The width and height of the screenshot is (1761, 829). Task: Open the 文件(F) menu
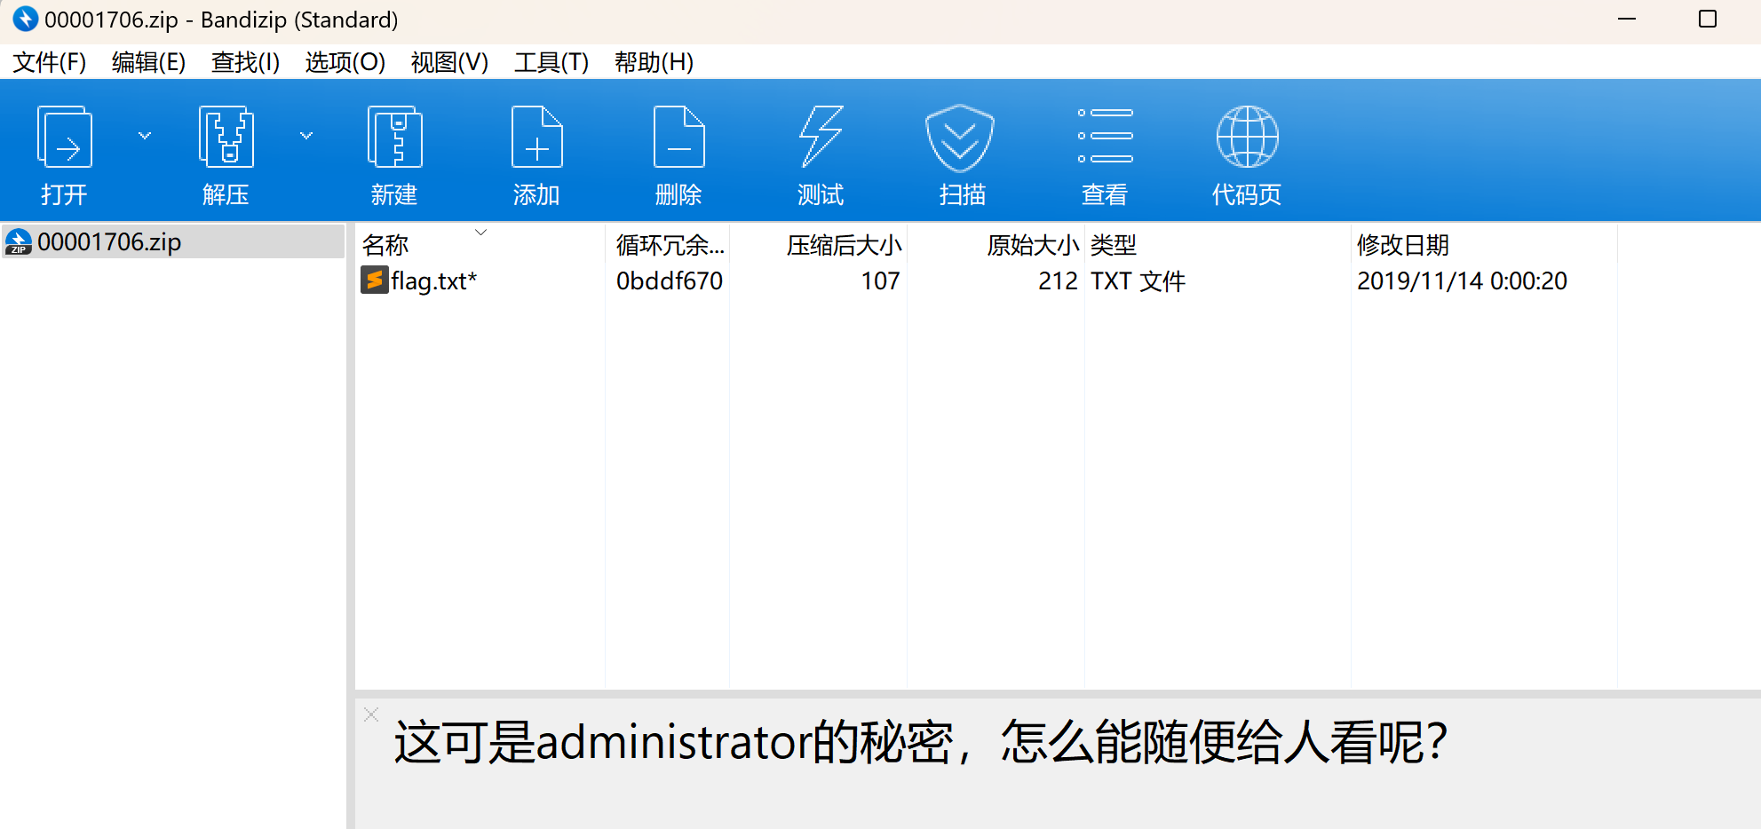(50, 62)
